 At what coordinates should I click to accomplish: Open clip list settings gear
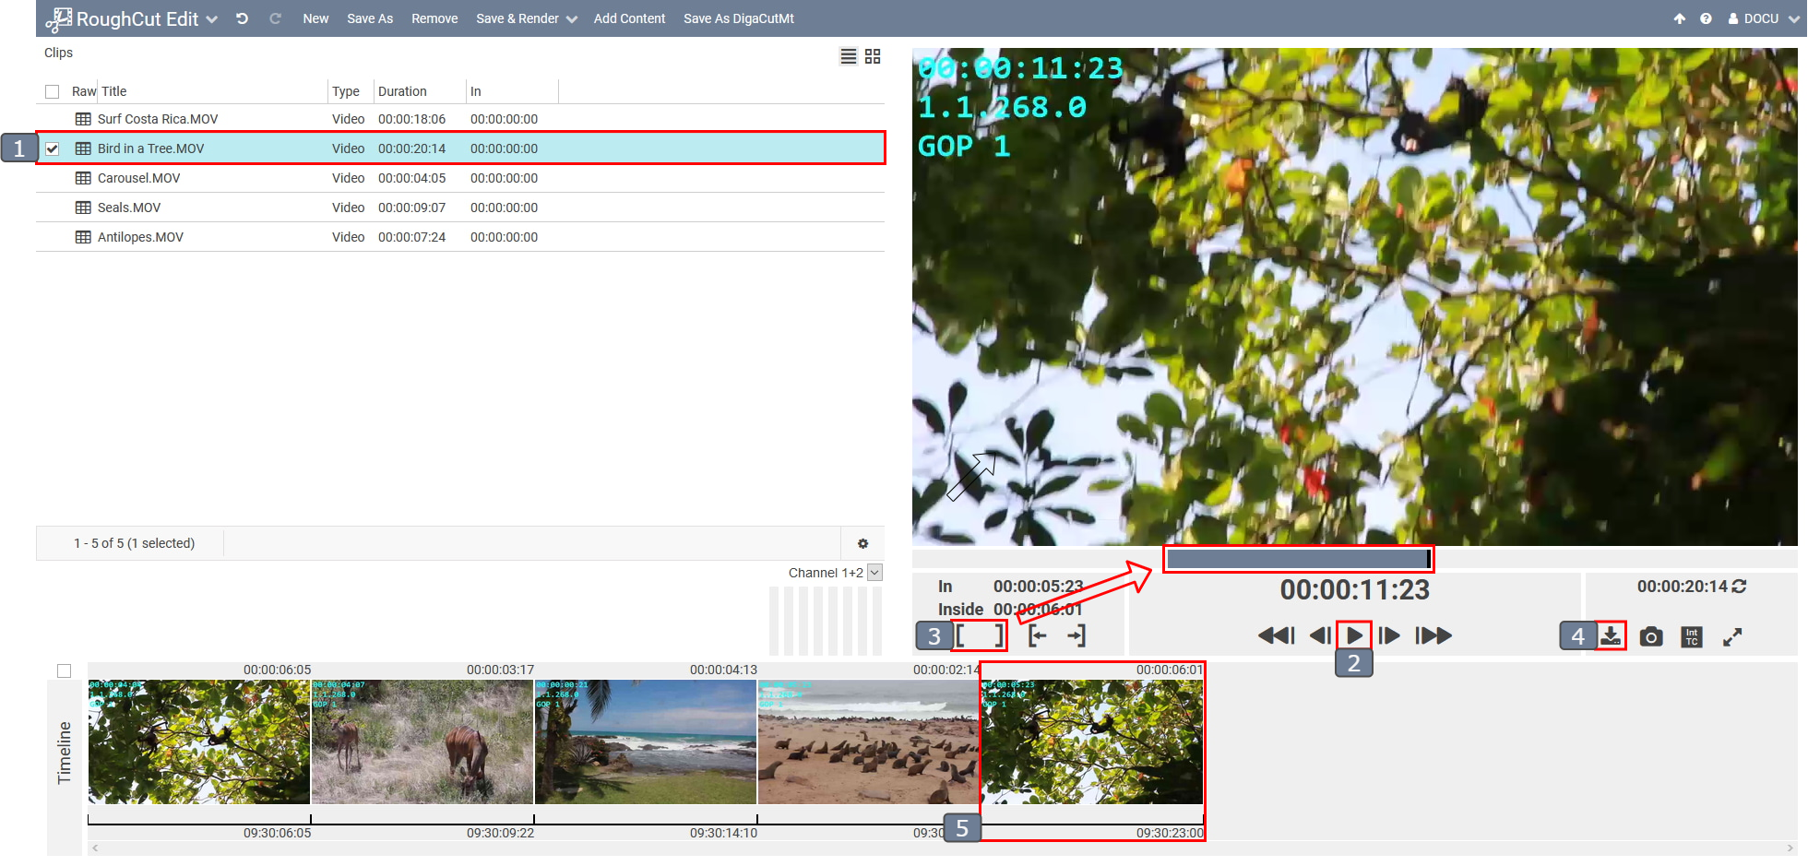862,543
